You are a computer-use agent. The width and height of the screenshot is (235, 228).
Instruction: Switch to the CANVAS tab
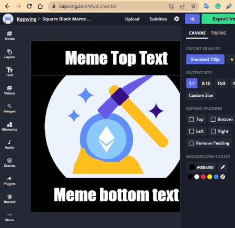tap(197, 33)
